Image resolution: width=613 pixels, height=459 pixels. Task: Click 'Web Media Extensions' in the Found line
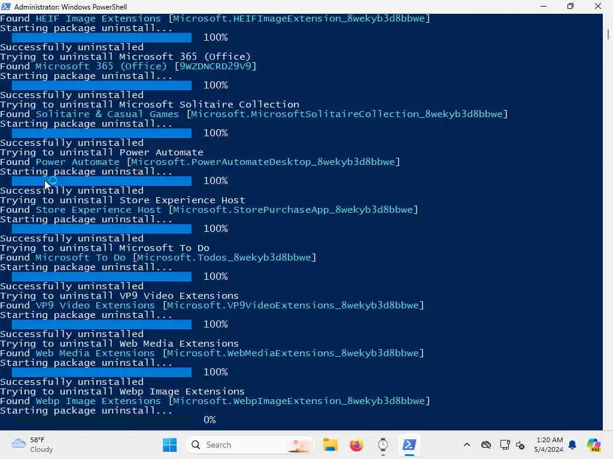[95, 353]
